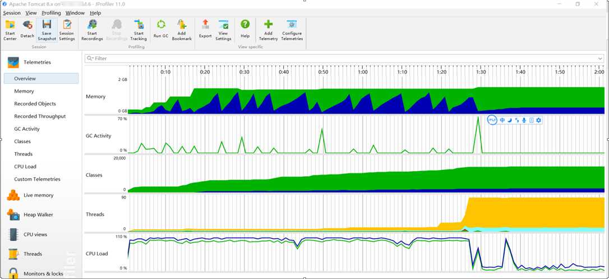
Task: Click Add Bookmark in the toolbar
Action: [182, 30]
